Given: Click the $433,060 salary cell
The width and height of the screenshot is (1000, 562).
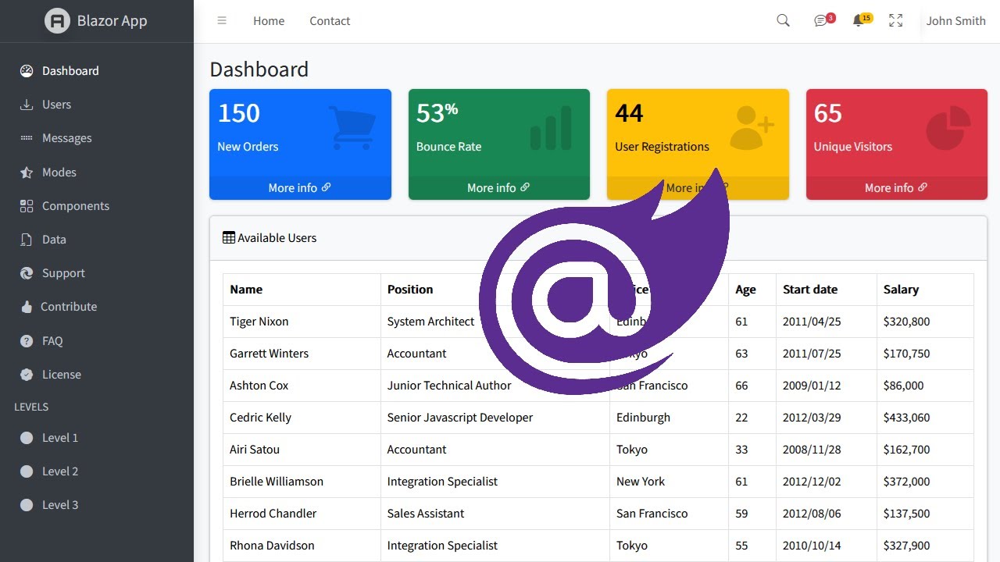Looking at the screenshot, I should (925, 418).
